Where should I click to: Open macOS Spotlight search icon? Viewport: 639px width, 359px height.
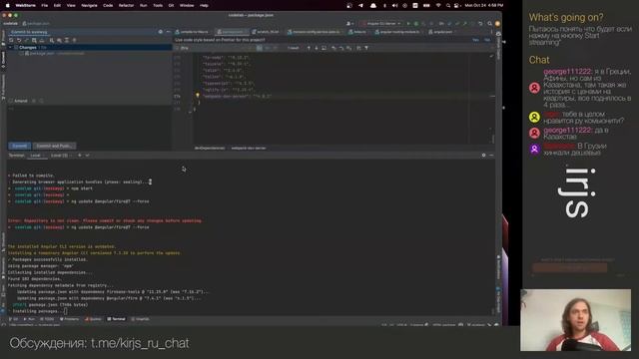(x=448, y=6)
